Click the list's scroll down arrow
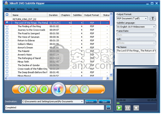This screenshot has width=163, height=115. (x=111, y=75)
